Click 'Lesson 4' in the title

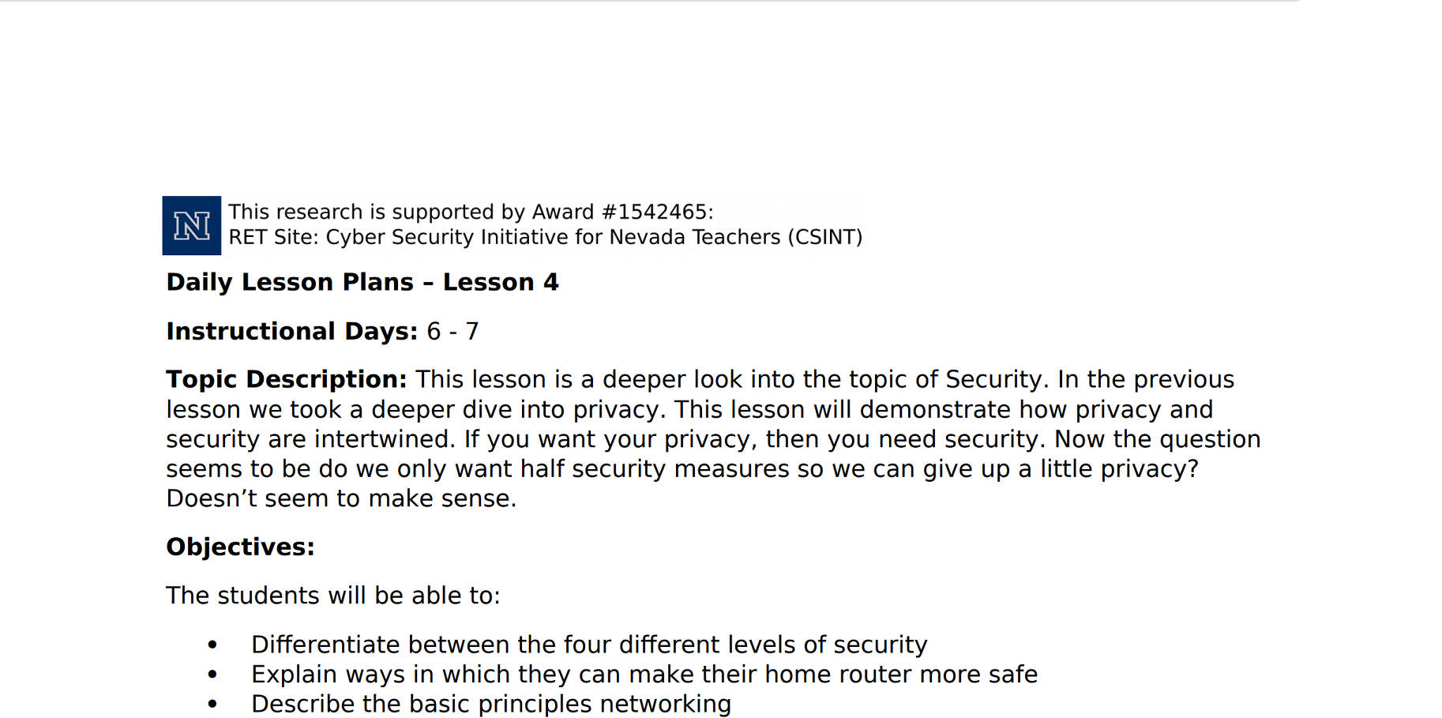point(500,282)
